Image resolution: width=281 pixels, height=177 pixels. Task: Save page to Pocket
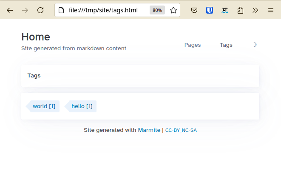[194, 10]
